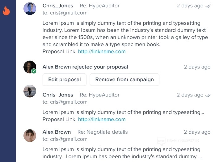The image size is (215, 162).
Task: Click the second Chris_Jones sender name
Action: (58, 95)
